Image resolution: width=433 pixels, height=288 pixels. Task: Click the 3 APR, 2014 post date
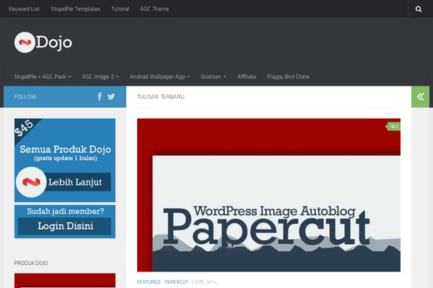point(204,282)
